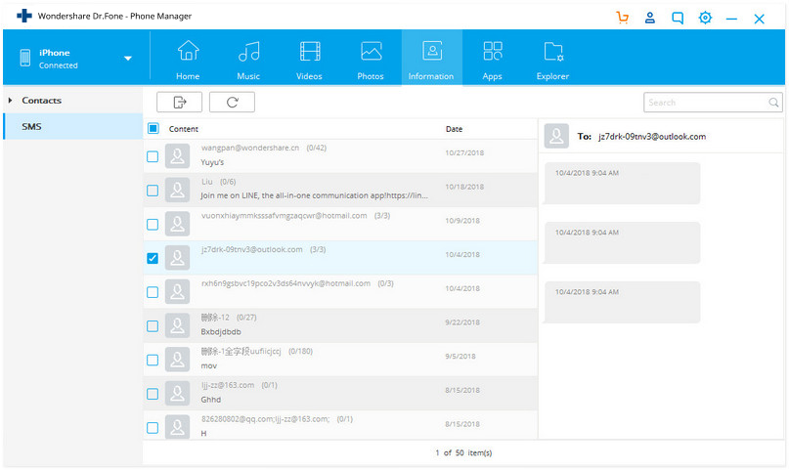Check the Bxbdjdbdb conversation checkbox
The width and height of the screenshot is (789, 470).
153,326
